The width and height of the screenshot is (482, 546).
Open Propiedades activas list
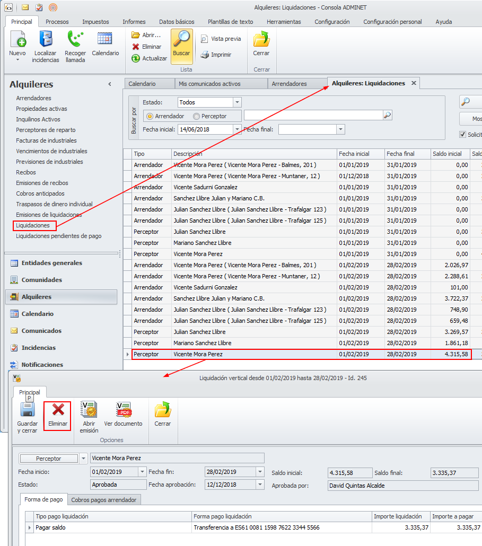41,109
